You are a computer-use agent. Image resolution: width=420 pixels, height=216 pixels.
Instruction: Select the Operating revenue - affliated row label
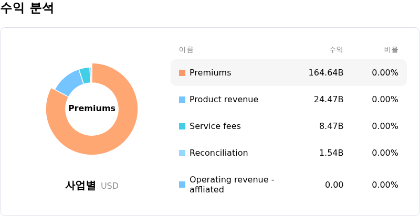pos(232,185)
